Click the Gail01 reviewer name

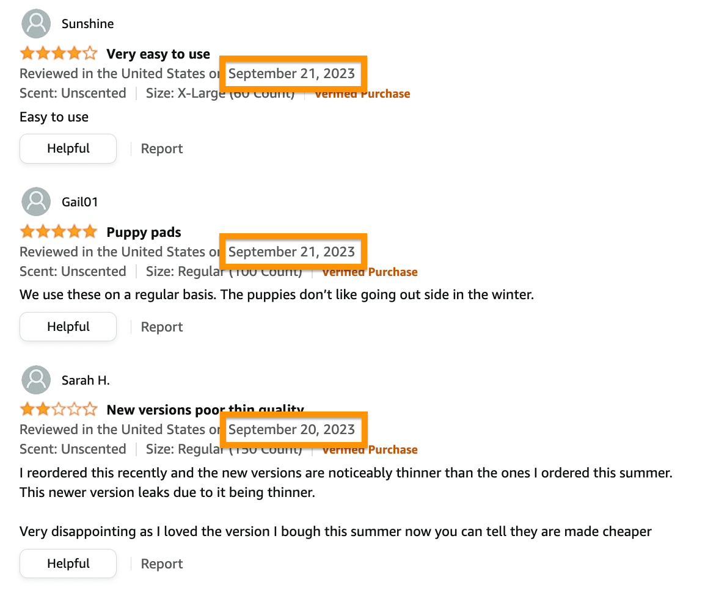pyautogui.click(x=79, y=202)
